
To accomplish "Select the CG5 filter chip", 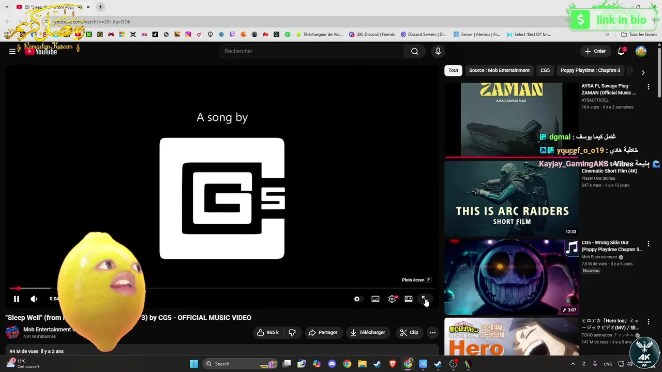I will pyautogui.click(x=545, y=70).
